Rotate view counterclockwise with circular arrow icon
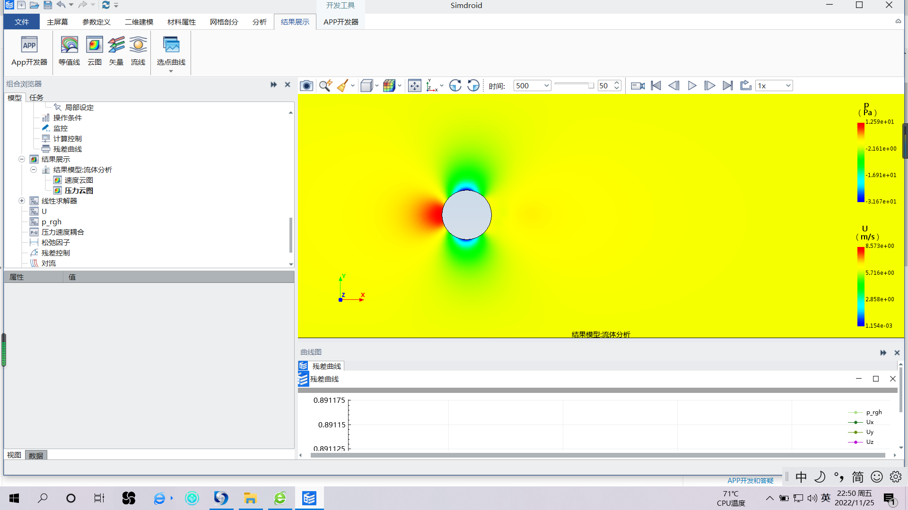908x510 pixels. (x=473, y=85)
